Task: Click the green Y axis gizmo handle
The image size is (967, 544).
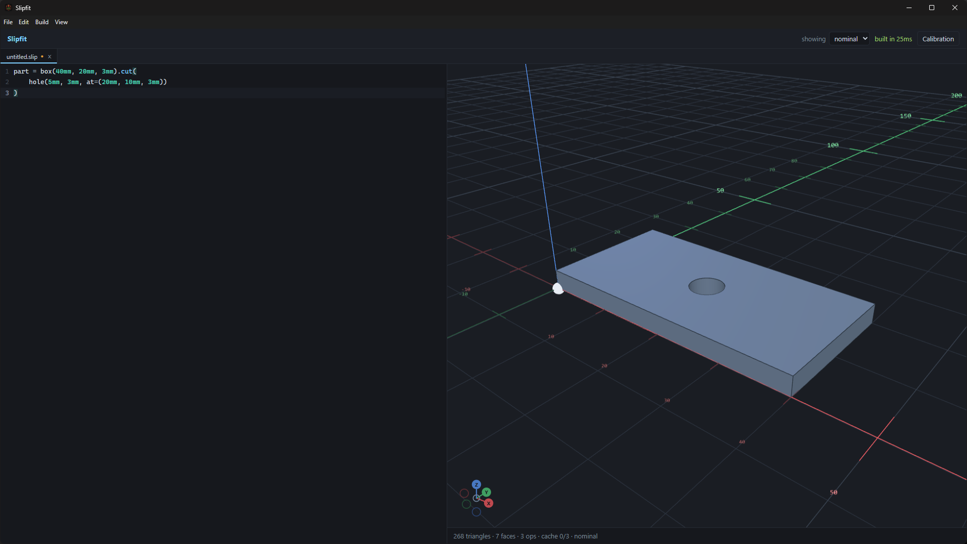Action: 487,492
